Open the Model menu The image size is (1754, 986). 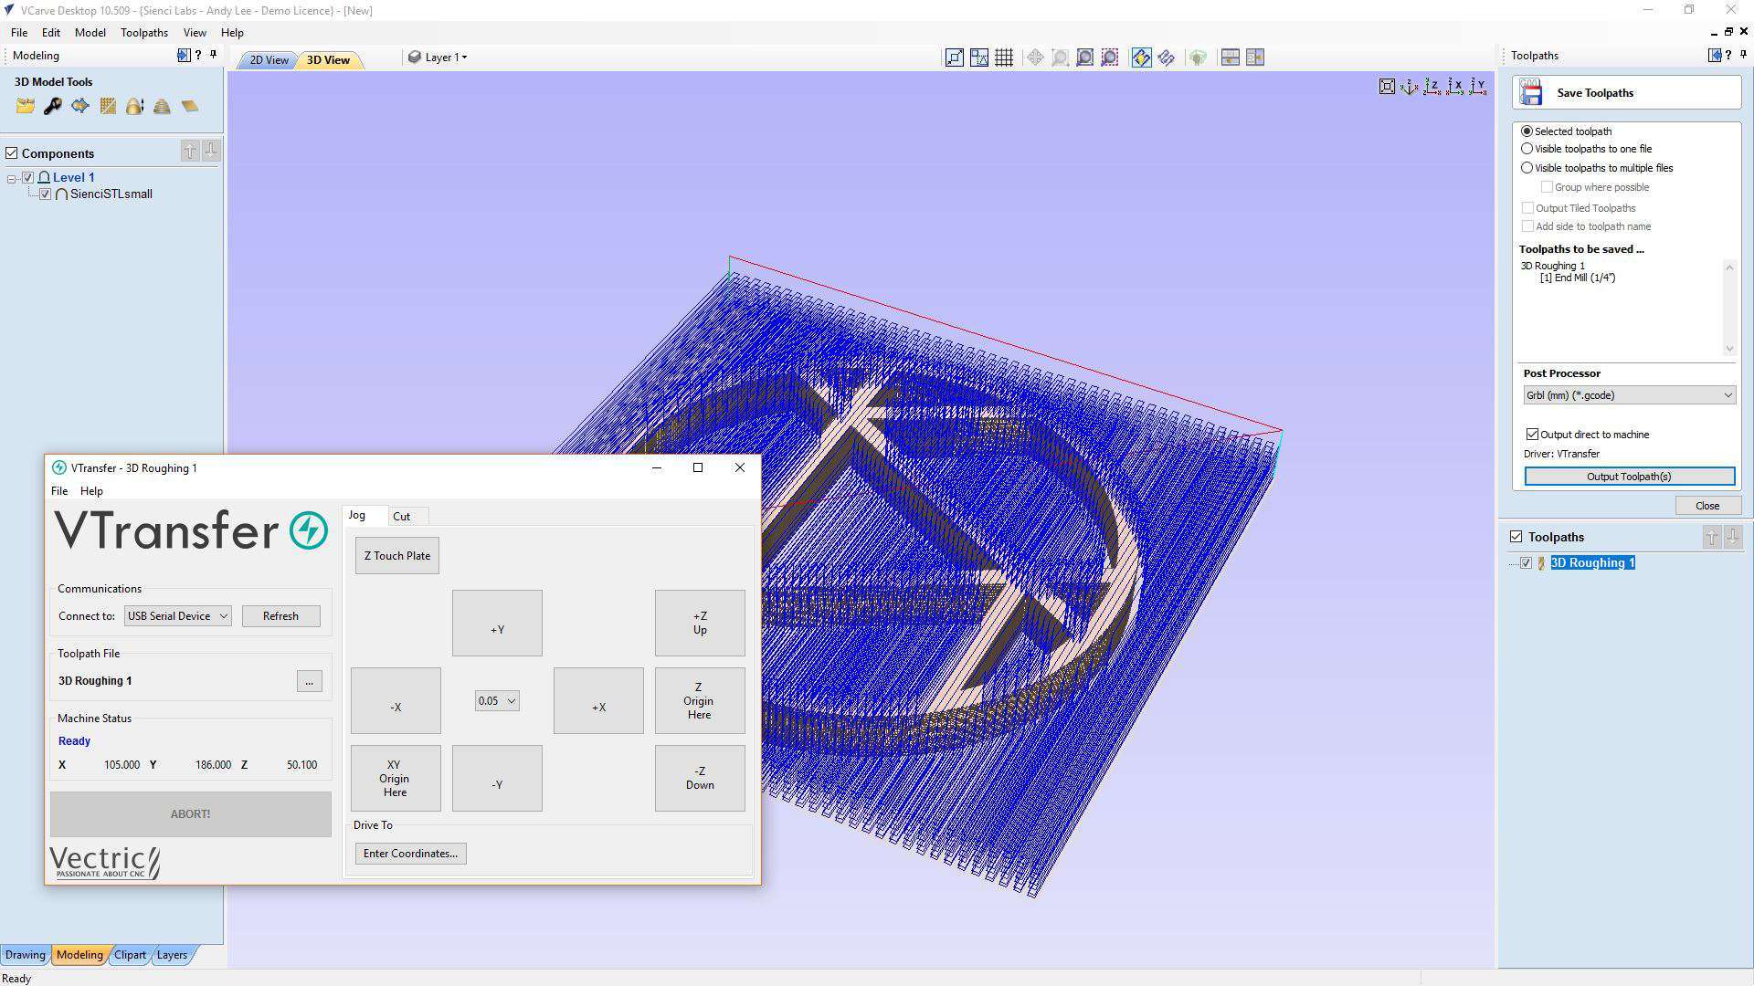pyautogui.click(x=90, y=33)
